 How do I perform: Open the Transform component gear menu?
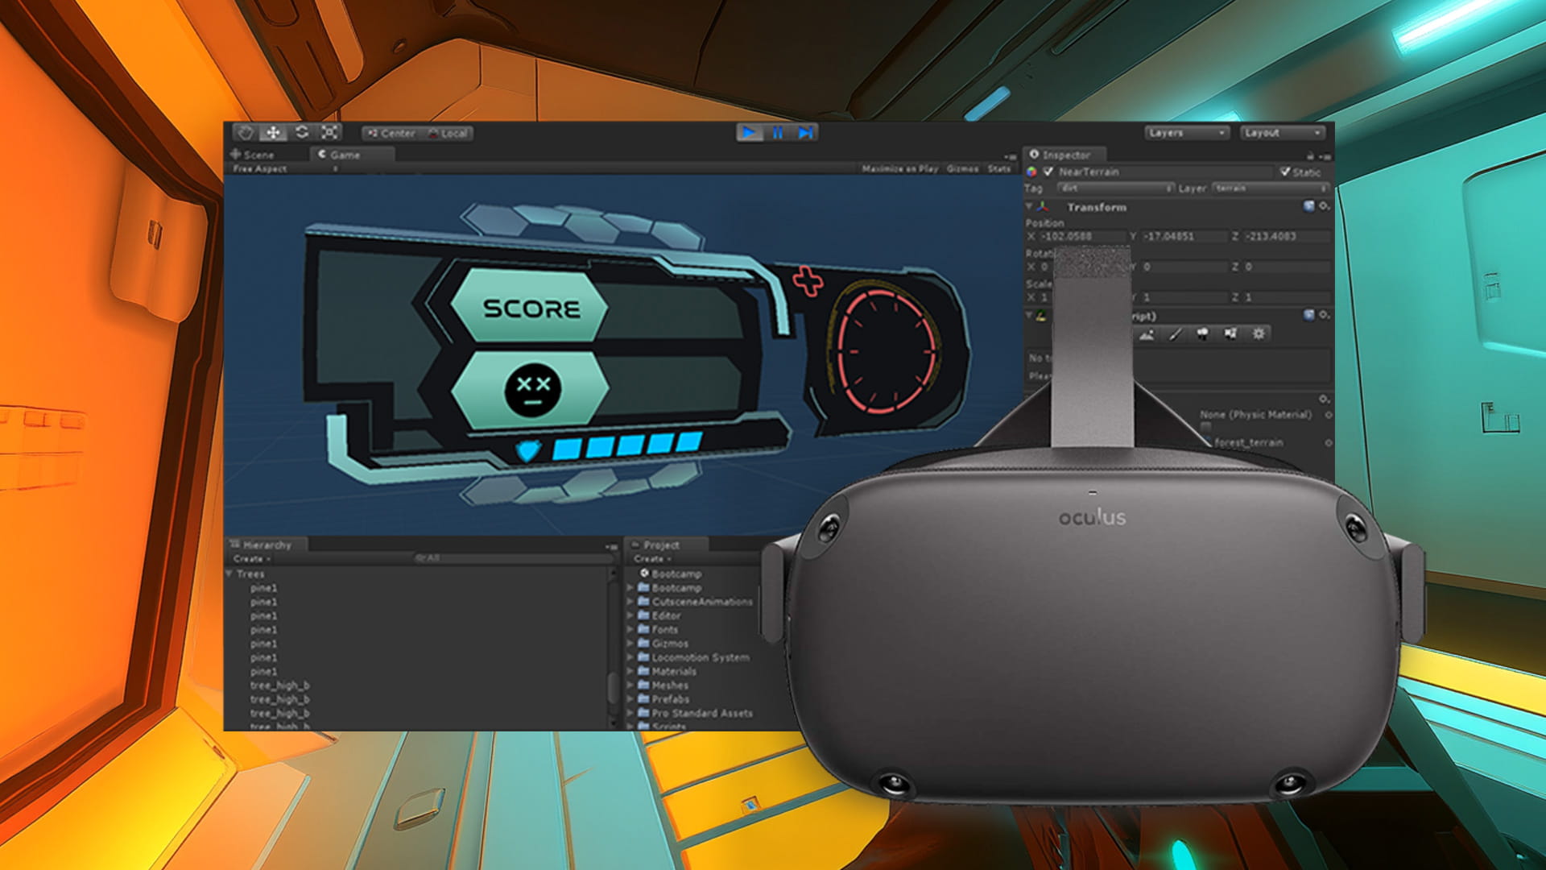pyautogui.click(x=1324, y=207)
